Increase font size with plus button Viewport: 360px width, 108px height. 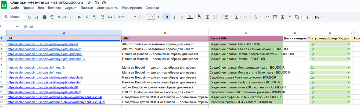(x=158, y=17)
